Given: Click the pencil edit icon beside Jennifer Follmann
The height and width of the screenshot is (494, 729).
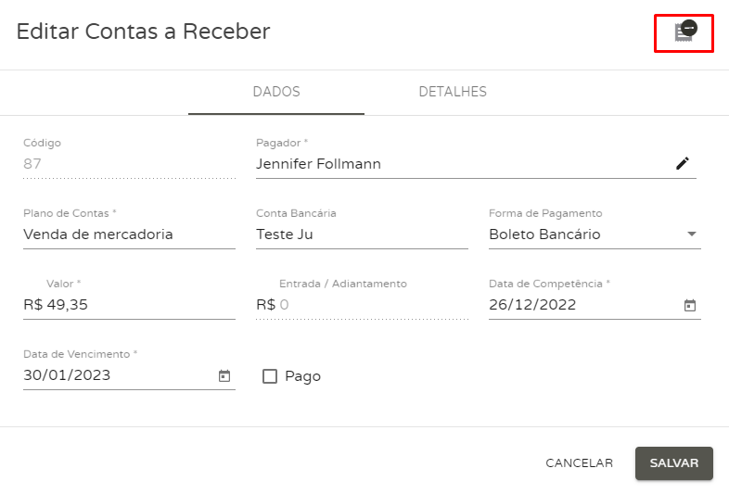Looking at the screenshot, I should click(682, 163).
